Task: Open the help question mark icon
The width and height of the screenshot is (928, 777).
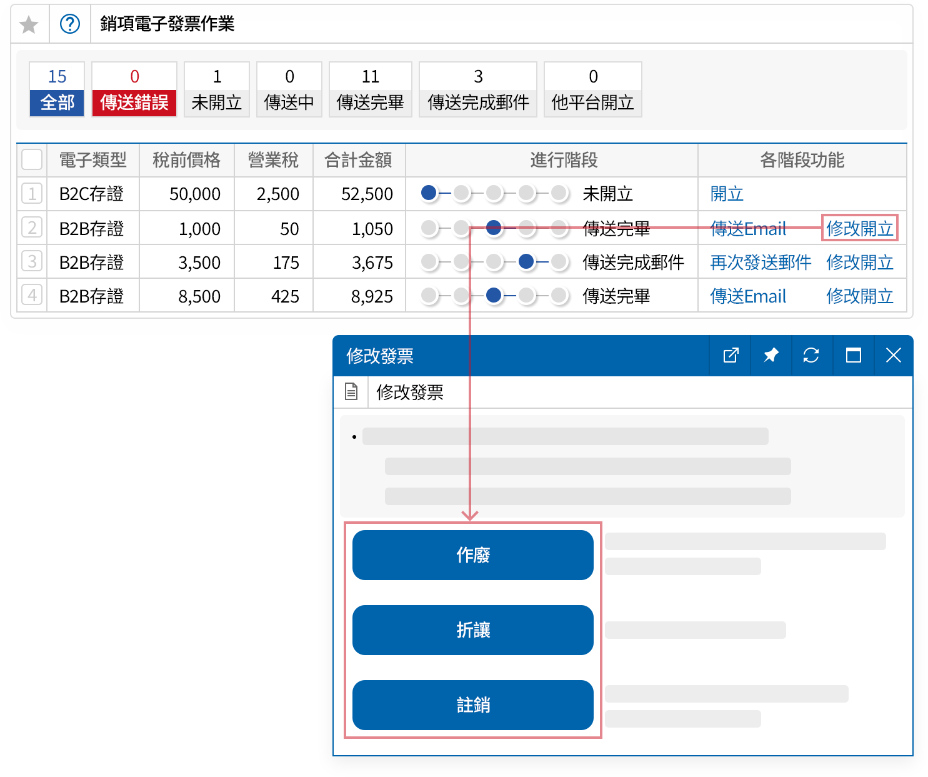Action: click(70, 24)
